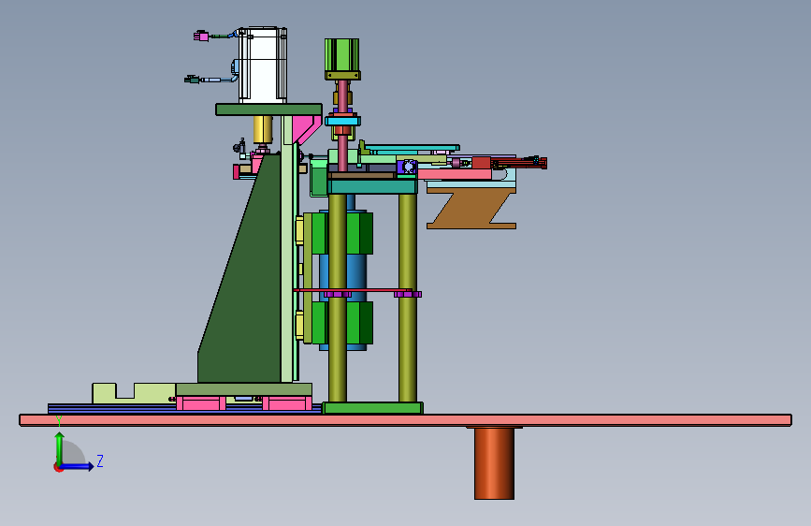Screen dimensions: 811x526
Task: Select the dark connector on the lower motor cable
Action: click(x=193, y=80)
